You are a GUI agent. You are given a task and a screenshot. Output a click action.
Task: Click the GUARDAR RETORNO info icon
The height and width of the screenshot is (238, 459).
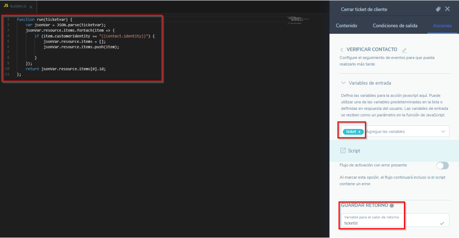(x=392, y=205)
